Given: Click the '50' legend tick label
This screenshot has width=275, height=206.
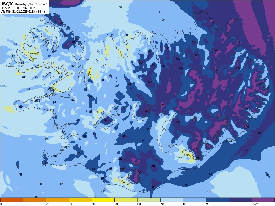Looking at the screenshot, I should pyautogui.click(x=116, y=204).
